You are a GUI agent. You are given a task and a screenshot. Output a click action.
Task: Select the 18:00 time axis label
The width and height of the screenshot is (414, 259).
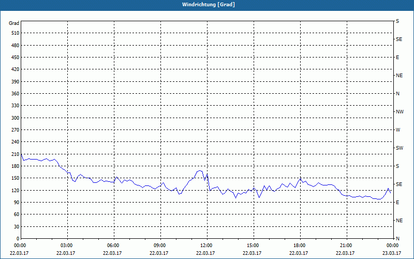click(300, 246)
